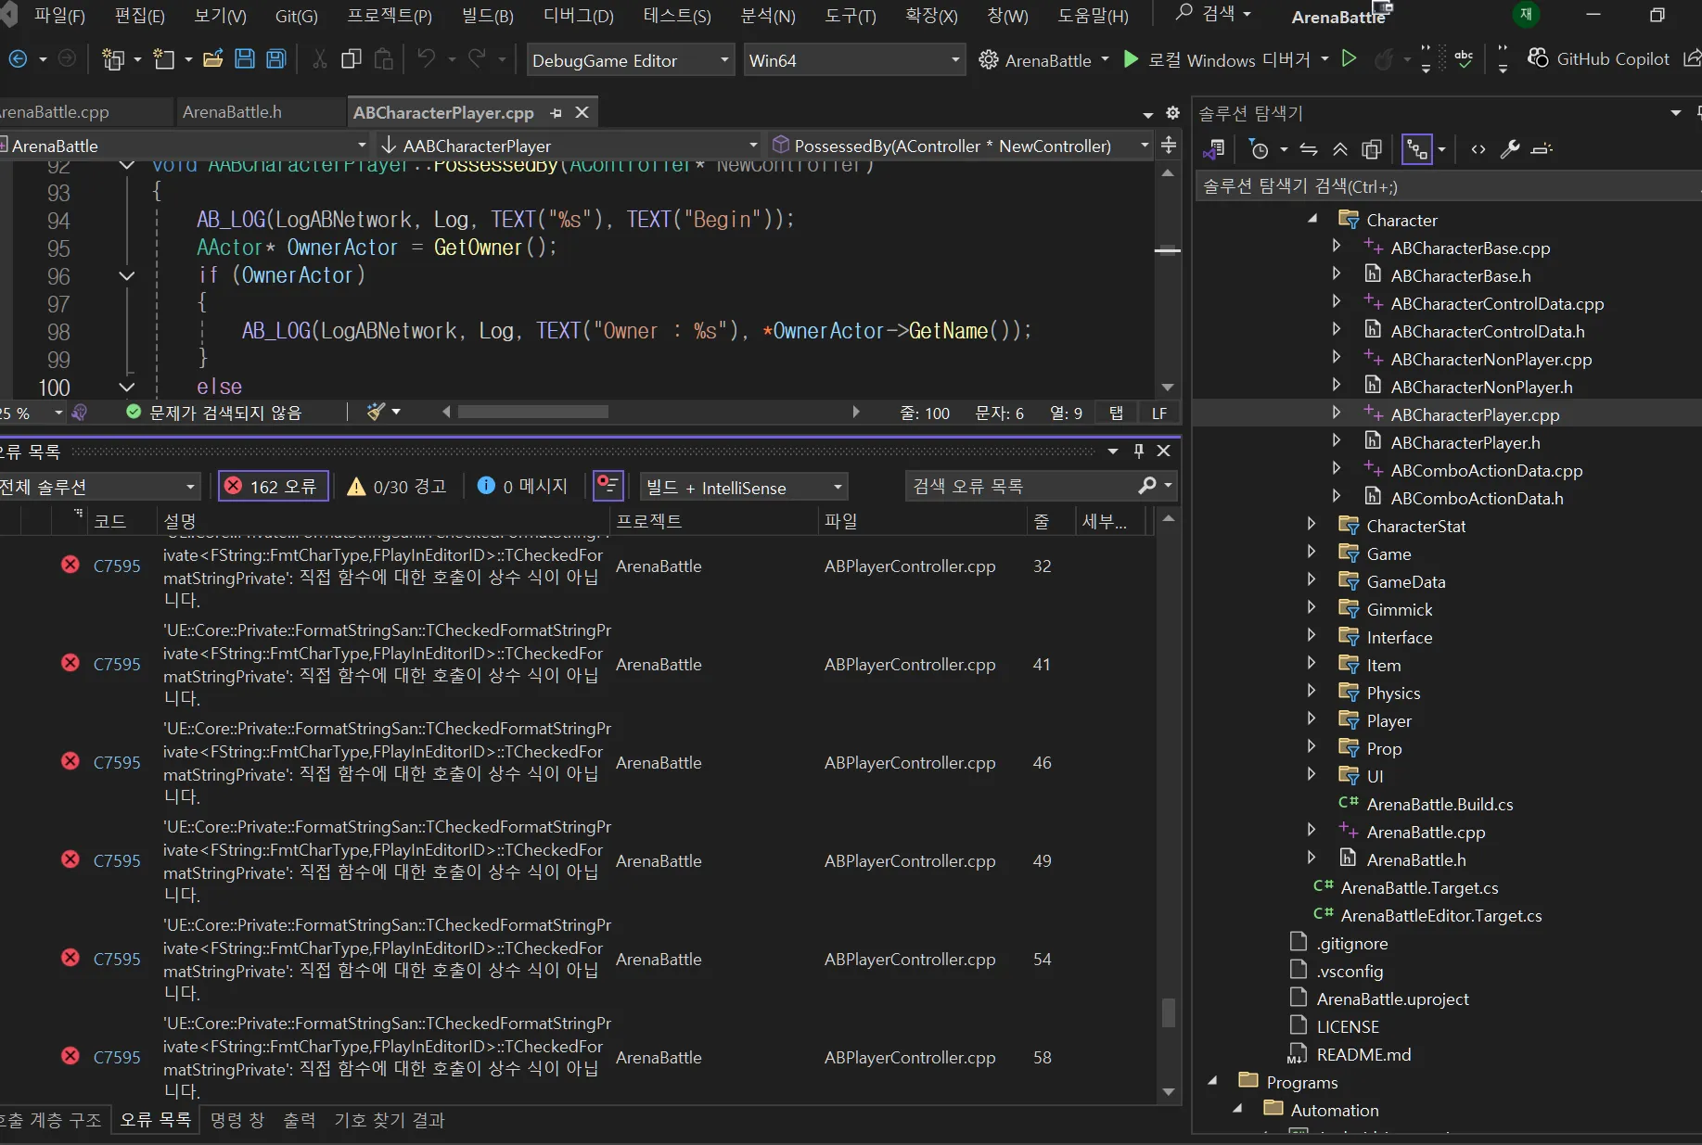Image resolution: width=1702 pixels, height=1145 pixels.
Task: Select ABCharacterBase.cpp in Solution Explorer
Action: tap(1470, 248)
